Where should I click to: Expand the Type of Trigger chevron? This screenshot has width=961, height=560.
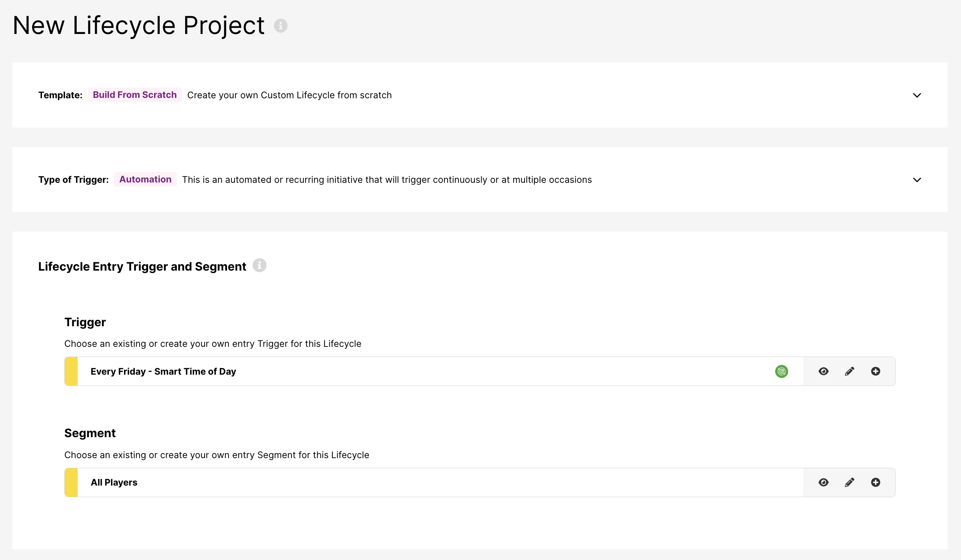[x=917, y=180]
